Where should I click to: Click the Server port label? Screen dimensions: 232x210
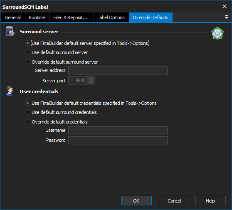tap(54, 81)
